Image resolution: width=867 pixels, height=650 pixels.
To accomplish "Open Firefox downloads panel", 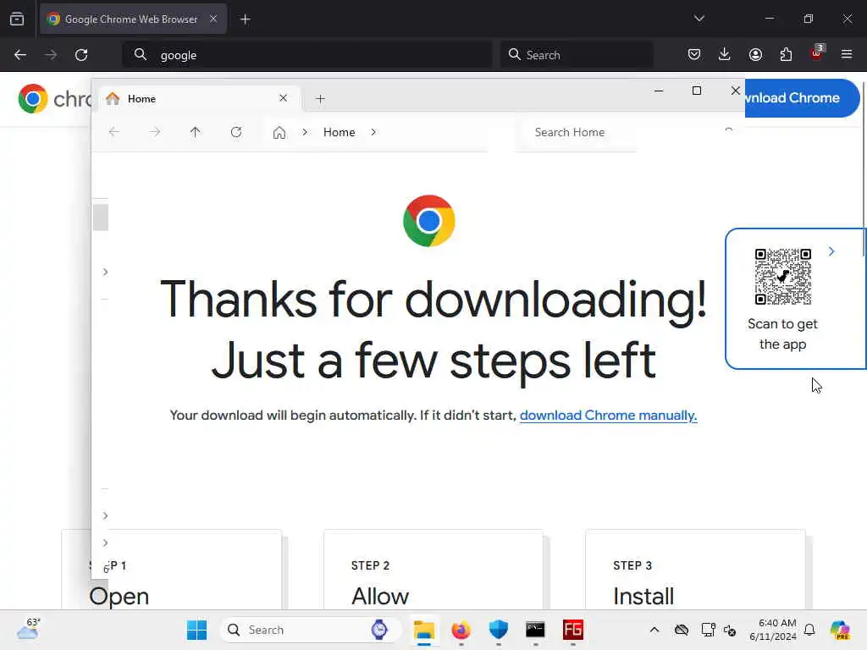I will pyautogui.click(x=725, y=54).
